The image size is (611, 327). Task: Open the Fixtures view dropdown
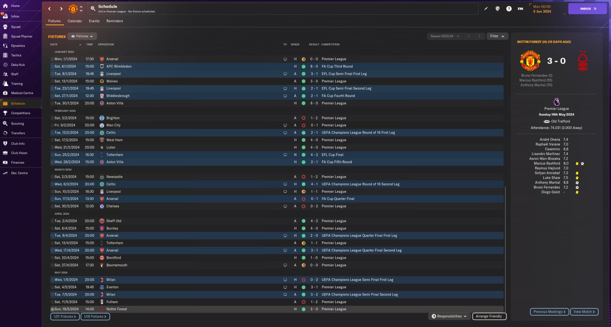[82, 36]
